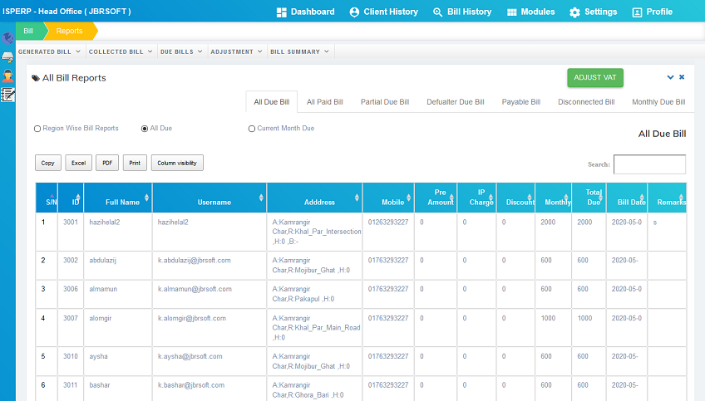
Task: Open Client History page
Action: [x=383, y=12]
